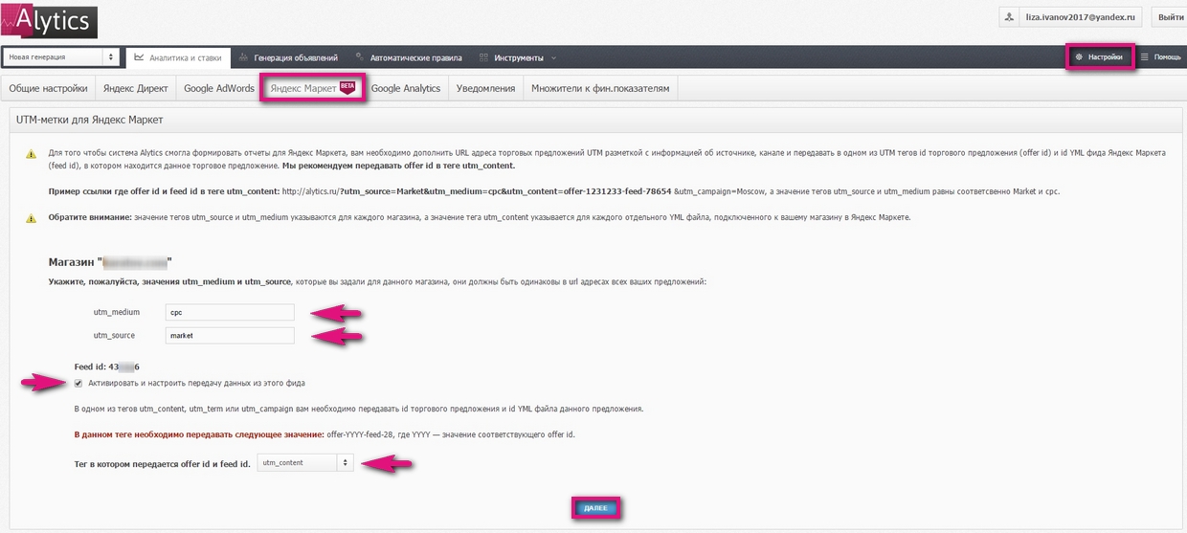Click the Автоматические правила gear icon
The height and width of the screenshot is (533, 1187).
pyautogui.click(x=360, y=57)
